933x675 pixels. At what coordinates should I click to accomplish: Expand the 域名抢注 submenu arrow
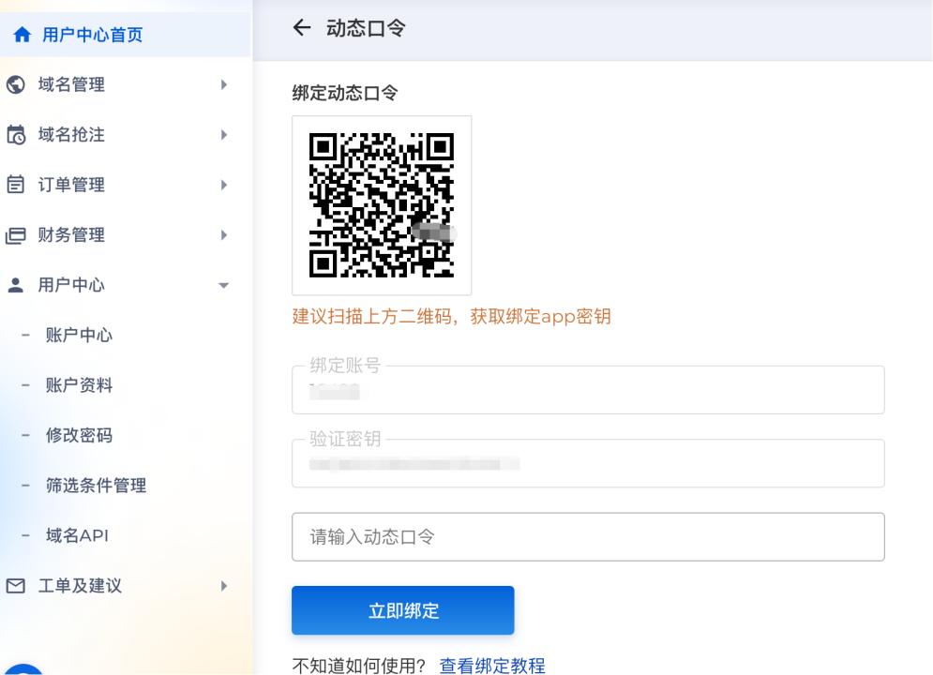(x=224, y=135)
